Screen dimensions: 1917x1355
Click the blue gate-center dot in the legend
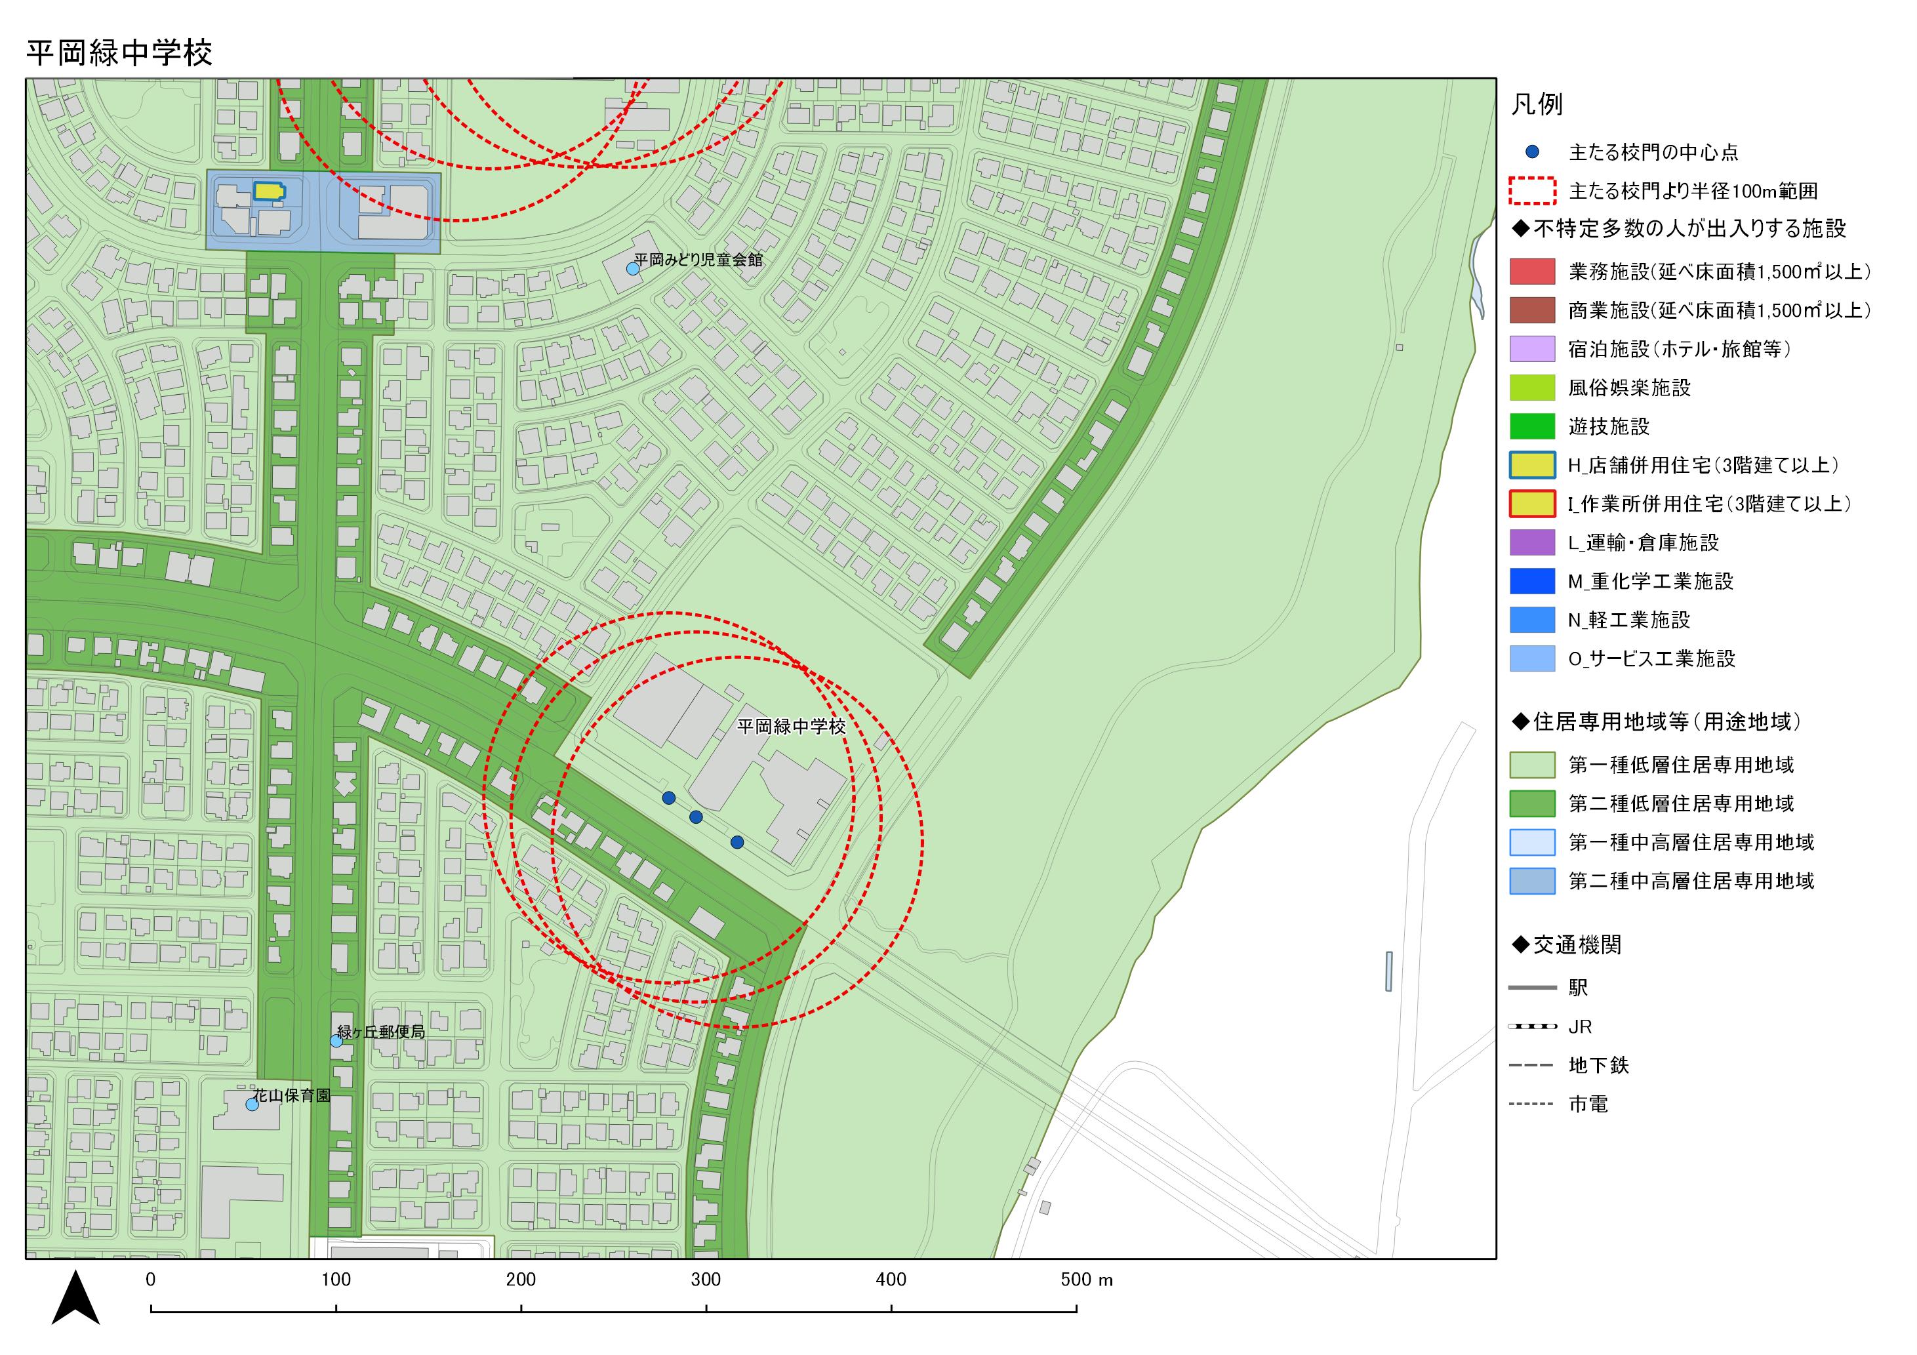tap(1532, 152)
